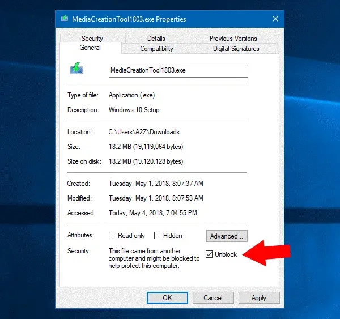Image resolution: width=340 pixels, height=319 pixels.
Task: Select the General tab
Action: [x=90, y=48]
